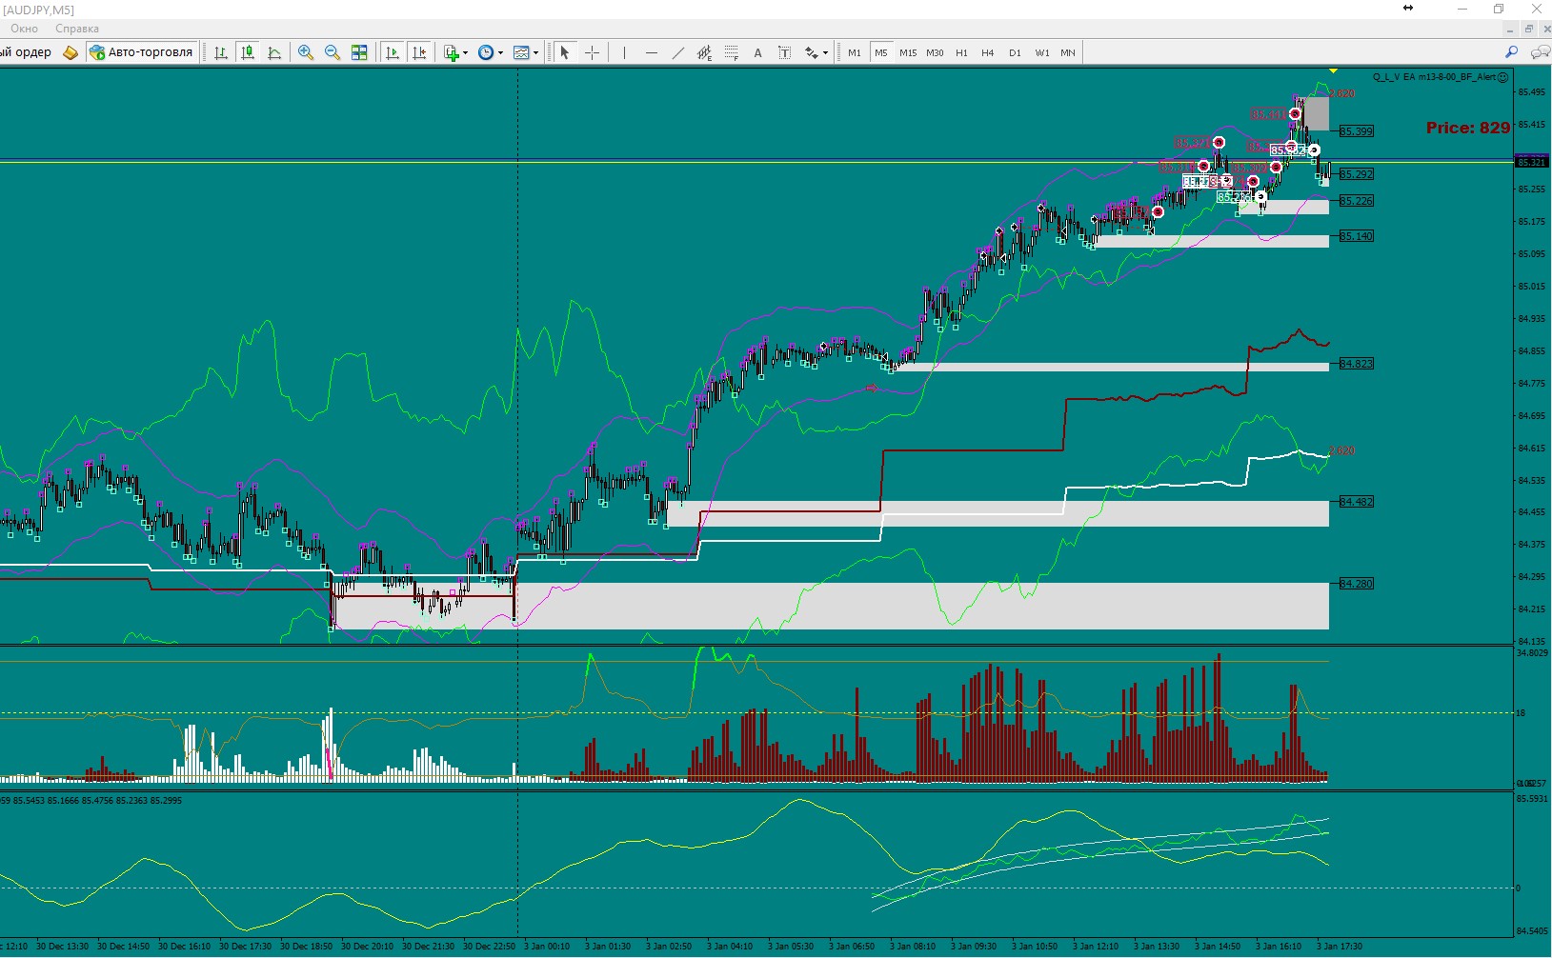Click the Price: 829 label

pos(1468,128)
